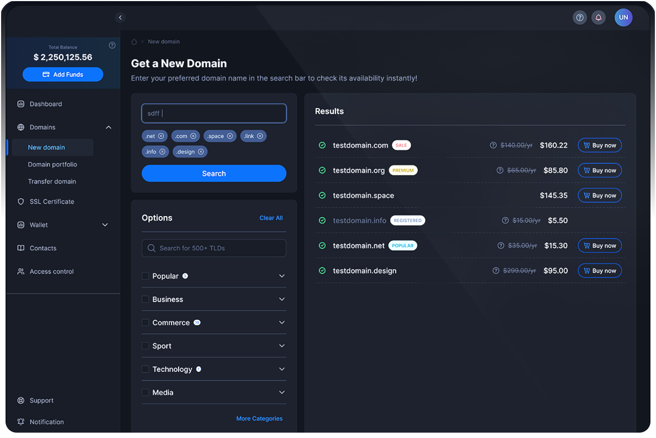The width and height of the screenshot is (656, 438).
Task: Enable the Business category filter
Action: click(x=145, y=299)
